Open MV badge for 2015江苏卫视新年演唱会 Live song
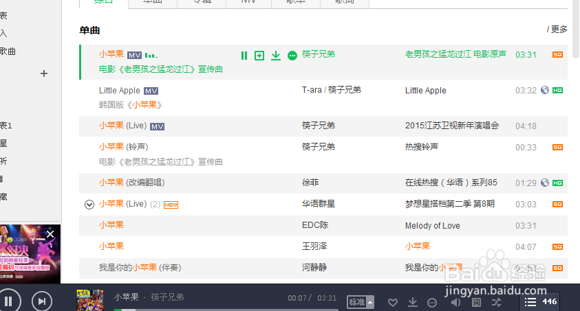580x311 pixels. [157, 126]
